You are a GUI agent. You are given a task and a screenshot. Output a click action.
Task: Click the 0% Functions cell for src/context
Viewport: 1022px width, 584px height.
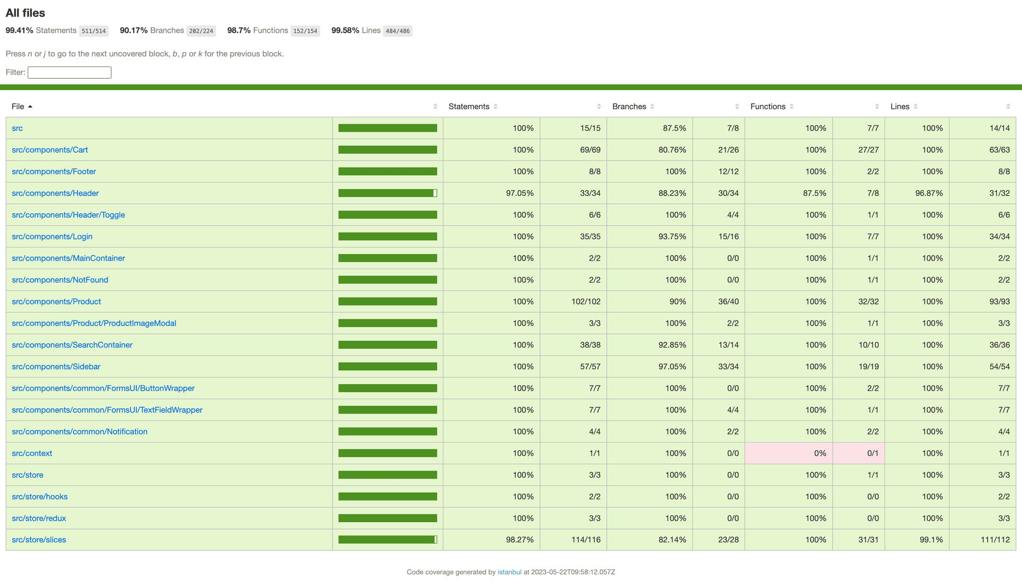[788, 454]
